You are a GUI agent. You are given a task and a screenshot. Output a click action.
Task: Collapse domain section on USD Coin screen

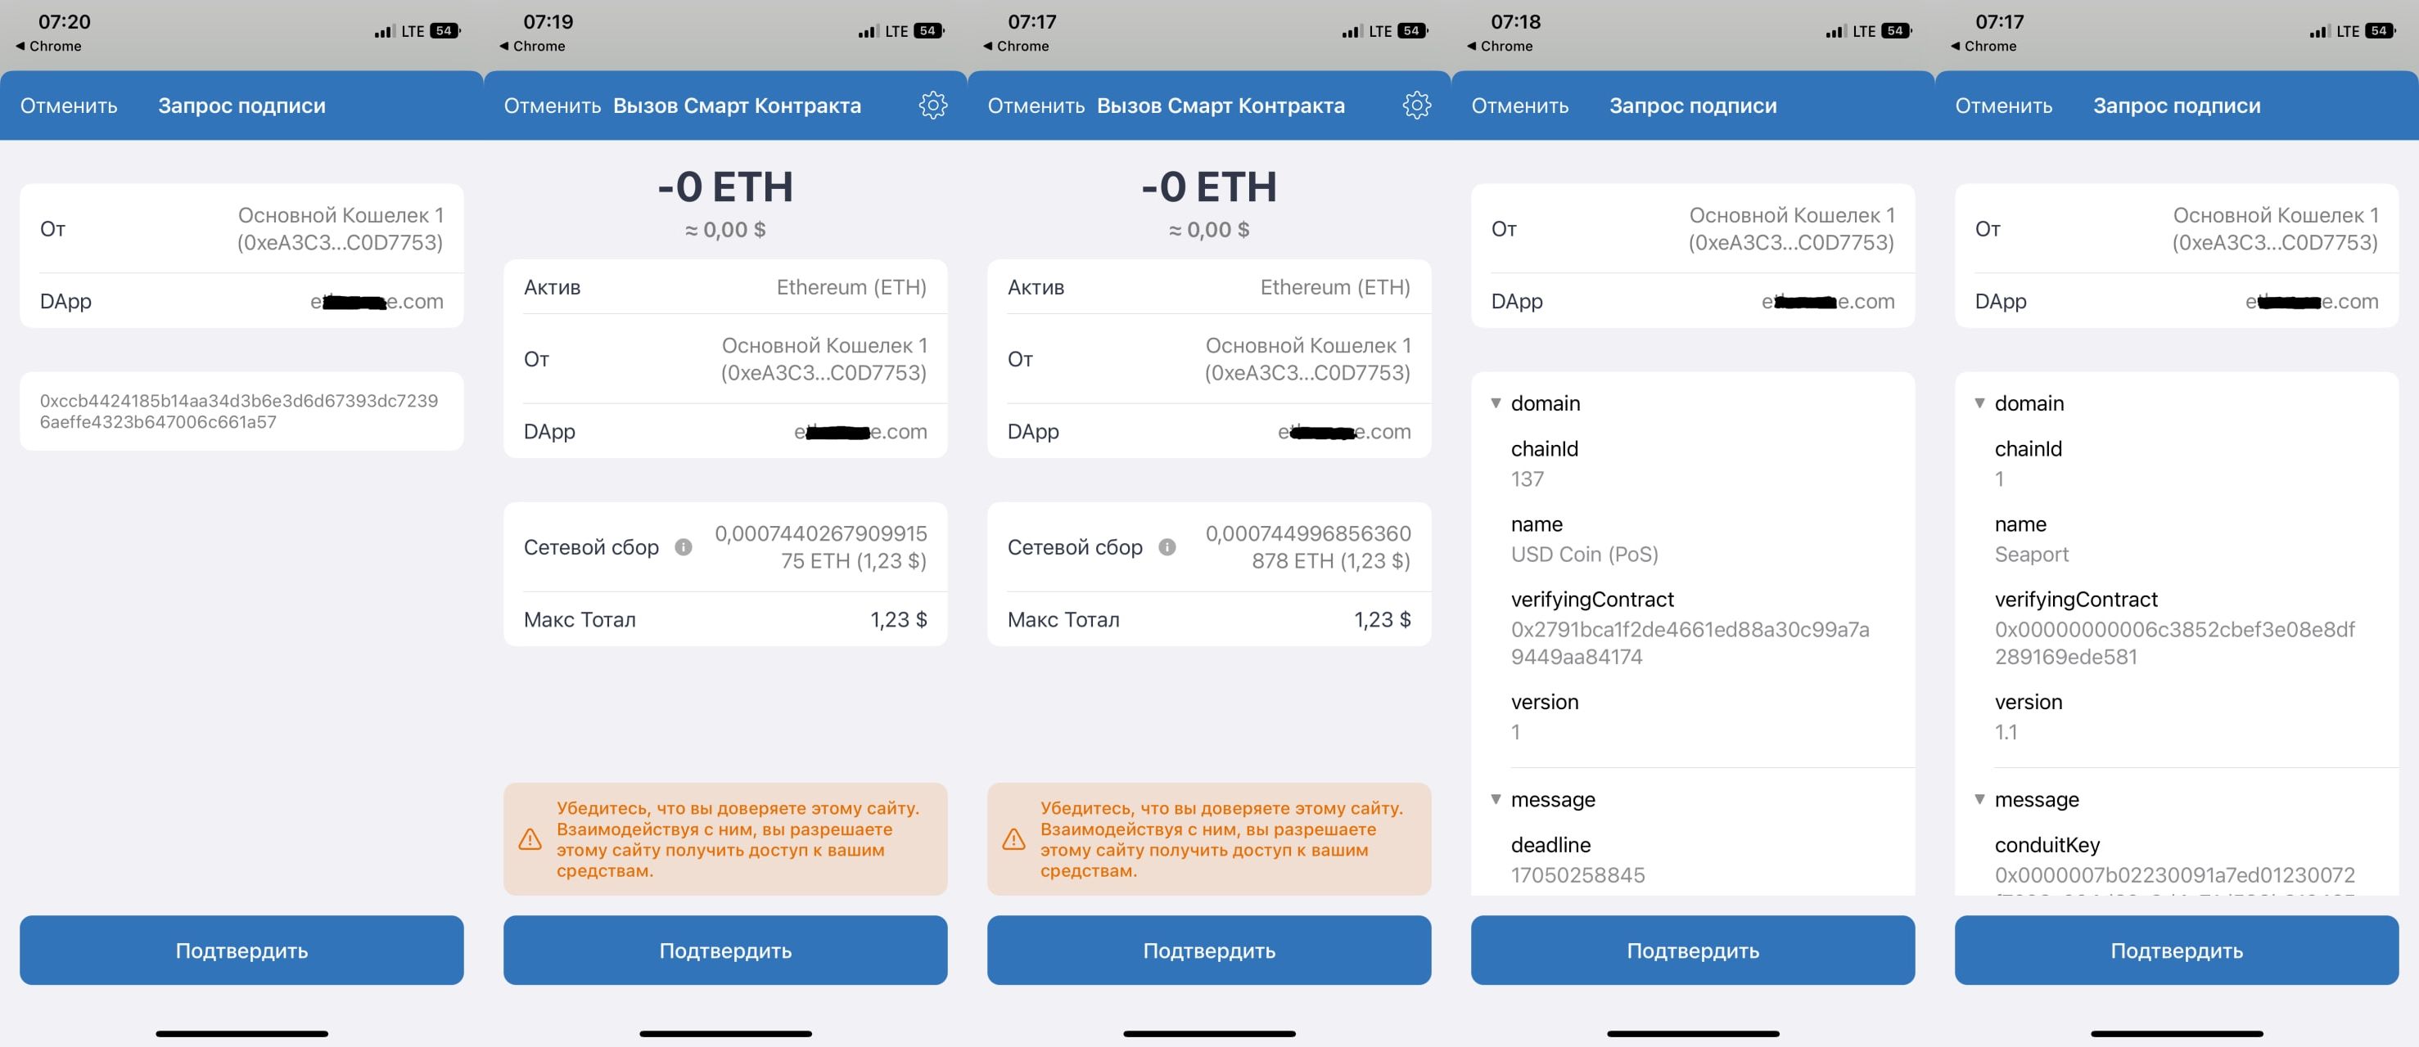point(1496,403)
